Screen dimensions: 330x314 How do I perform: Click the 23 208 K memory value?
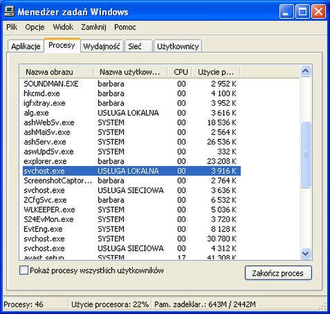pyautogui.click(x=221, y=161)
